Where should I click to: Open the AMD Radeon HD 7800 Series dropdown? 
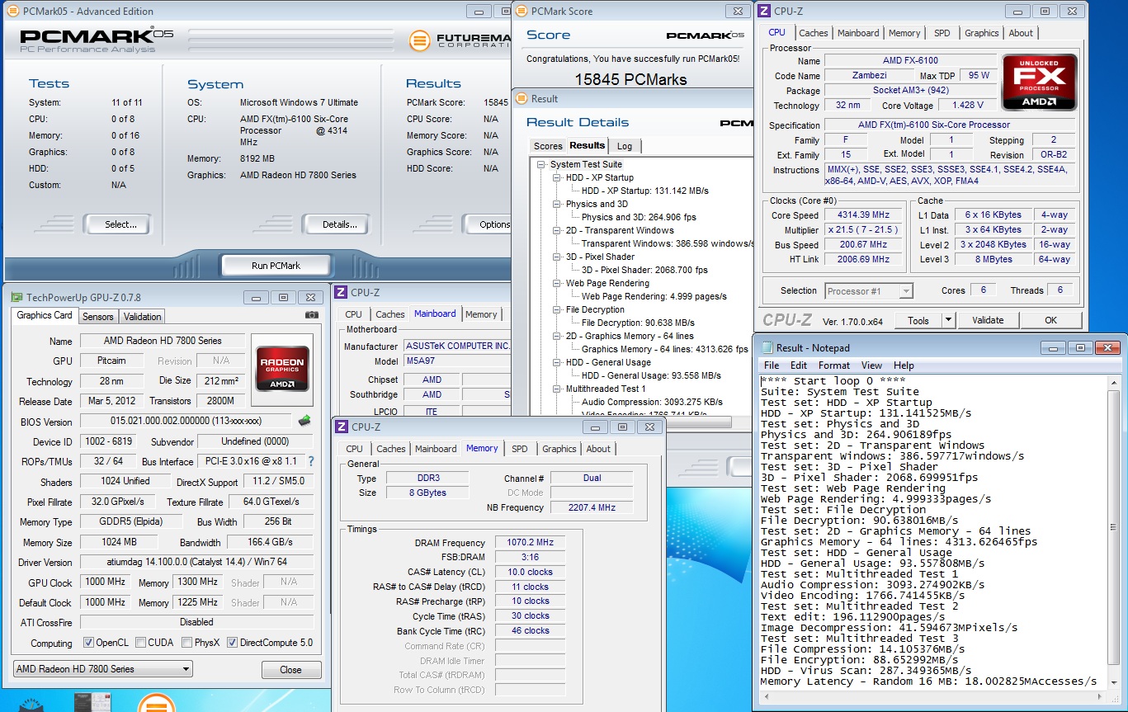coord(103,669)
